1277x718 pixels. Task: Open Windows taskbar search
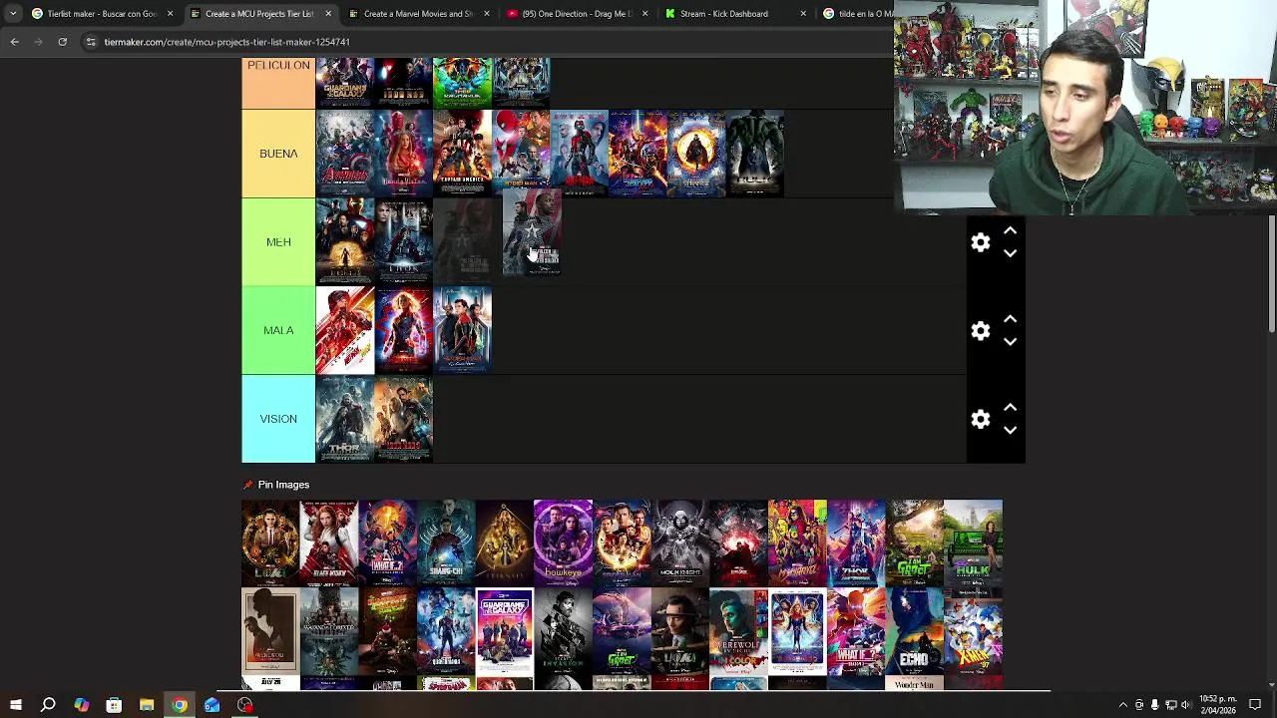[48, 705]
